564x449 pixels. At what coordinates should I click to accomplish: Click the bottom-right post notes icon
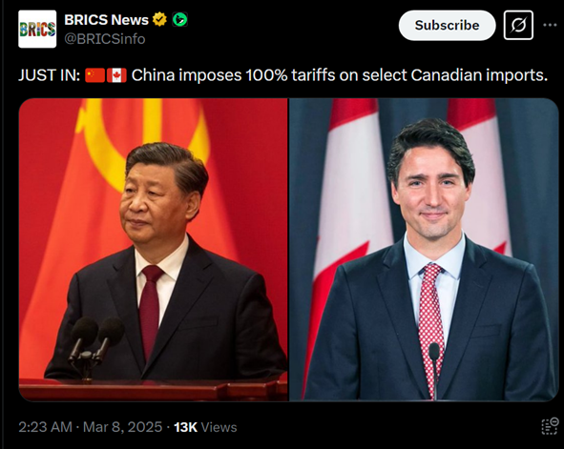pyautogui.click(x=551, y=426)
